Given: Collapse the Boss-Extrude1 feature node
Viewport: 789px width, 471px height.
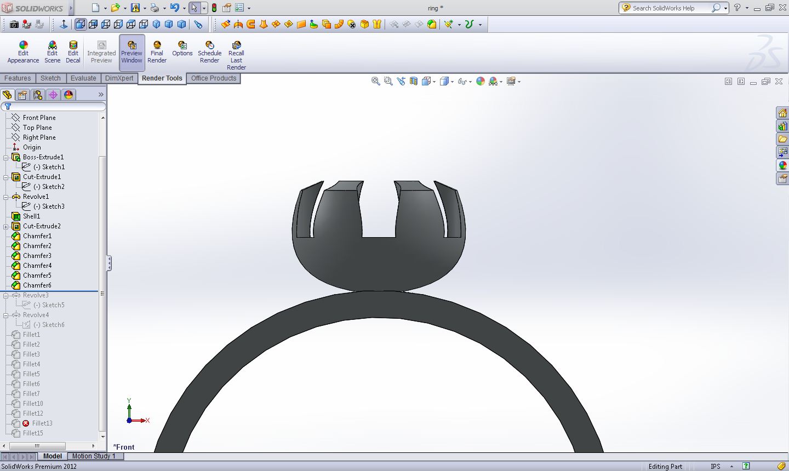Looking at the screenshot, I should (6, 157).
